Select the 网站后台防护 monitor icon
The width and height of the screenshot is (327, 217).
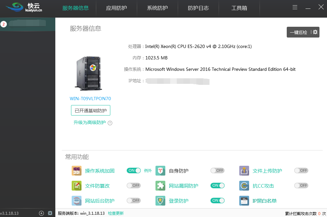76,200
